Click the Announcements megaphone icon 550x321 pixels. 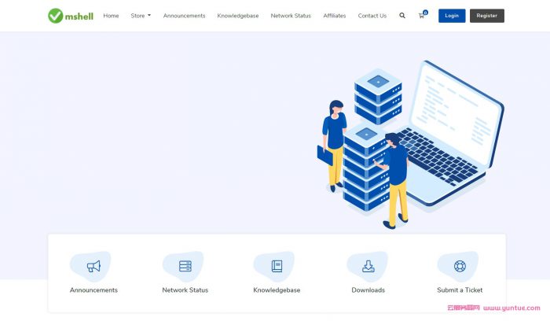click(93, 267)
